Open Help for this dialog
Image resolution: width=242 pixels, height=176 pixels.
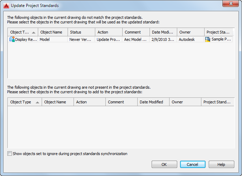tap(221, 164)
